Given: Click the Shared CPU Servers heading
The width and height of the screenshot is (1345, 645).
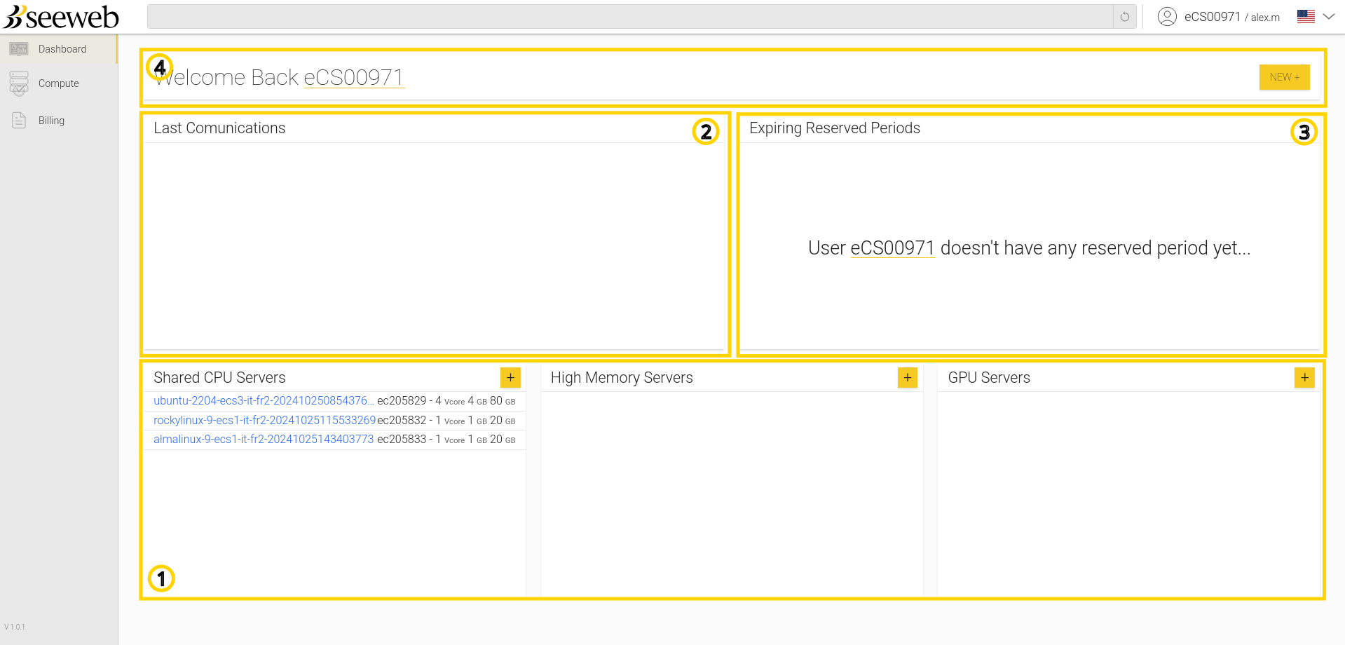Looking at the screenshot, I should pos(219,378).
